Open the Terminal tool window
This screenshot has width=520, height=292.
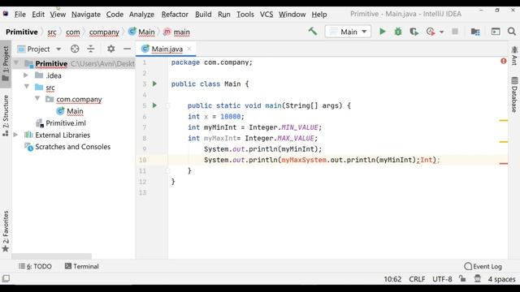coord(81,266)
